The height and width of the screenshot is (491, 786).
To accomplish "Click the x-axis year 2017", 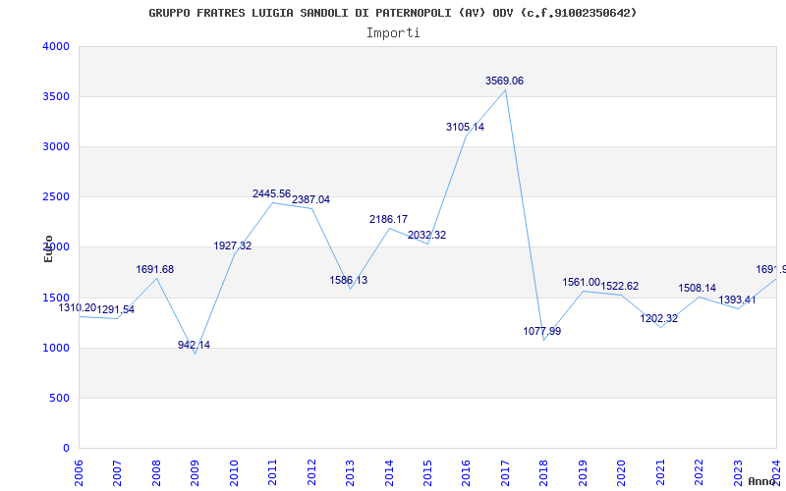I will [x=505, y=472].
